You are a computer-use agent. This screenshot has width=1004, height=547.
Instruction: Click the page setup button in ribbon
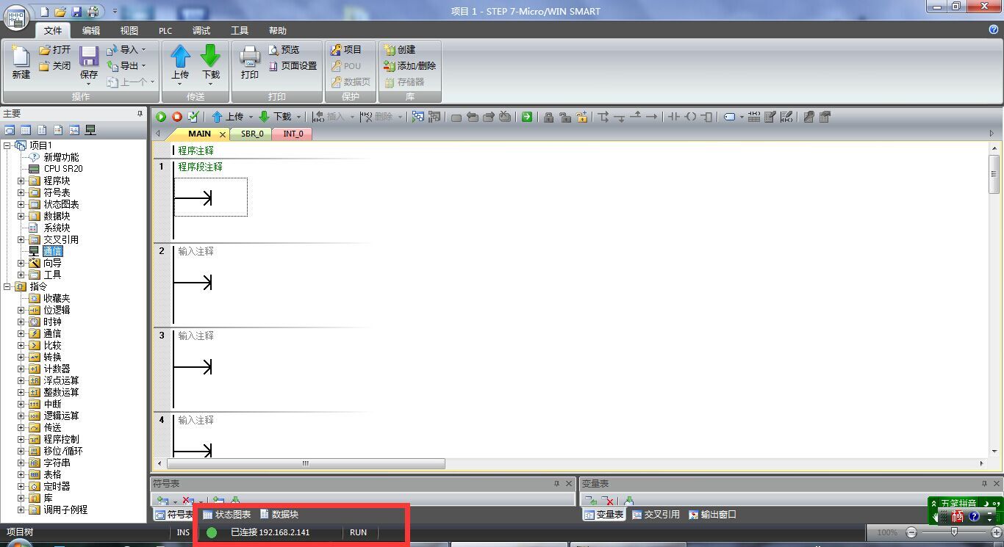[293, 66]
